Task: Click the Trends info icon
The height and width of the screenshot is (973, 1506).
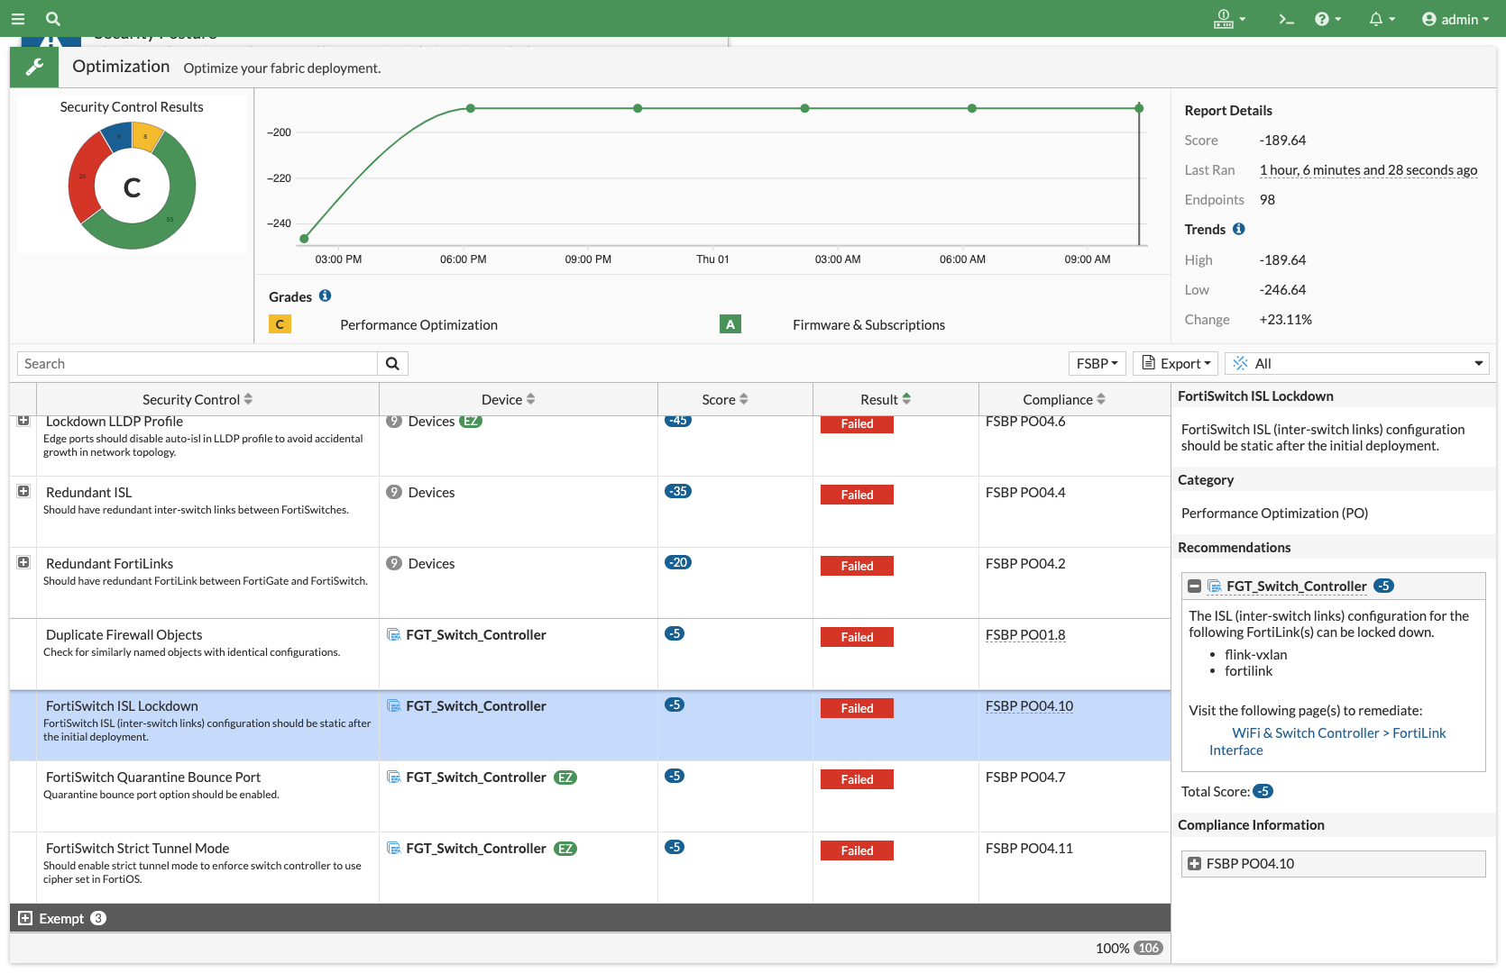Action: coord(1239,229)
